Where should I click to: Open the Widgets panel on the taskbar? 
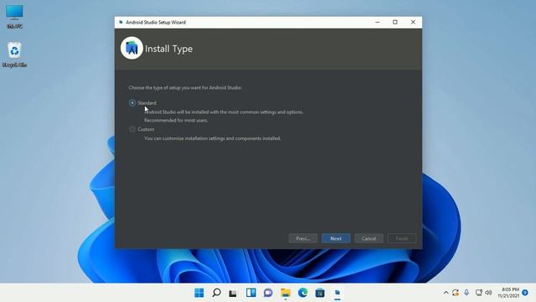pyautogui.click(x=251, y=293)
